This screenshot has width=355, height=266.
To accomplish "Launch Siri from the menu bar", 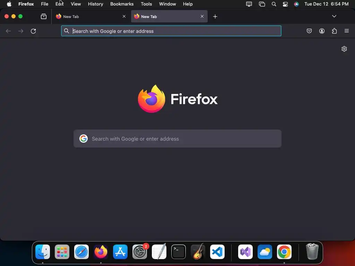I will coord(296,4).
